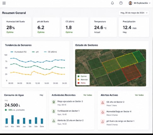Image resolution: width=153 pixels, height=135 pixels.
Task: Toggle pH series in chart legend
Action: coord(35,52)
